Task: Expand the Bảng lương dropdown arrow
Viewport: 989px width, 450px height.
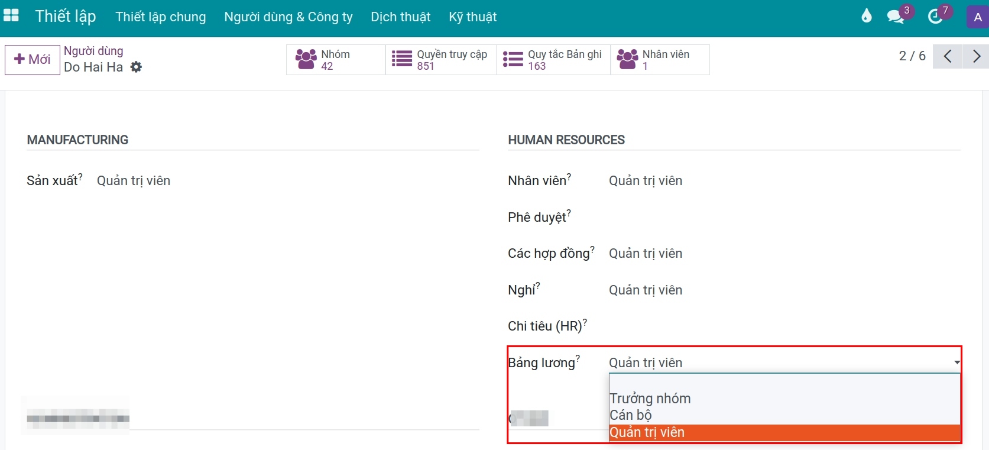Action: click(956, 362)
